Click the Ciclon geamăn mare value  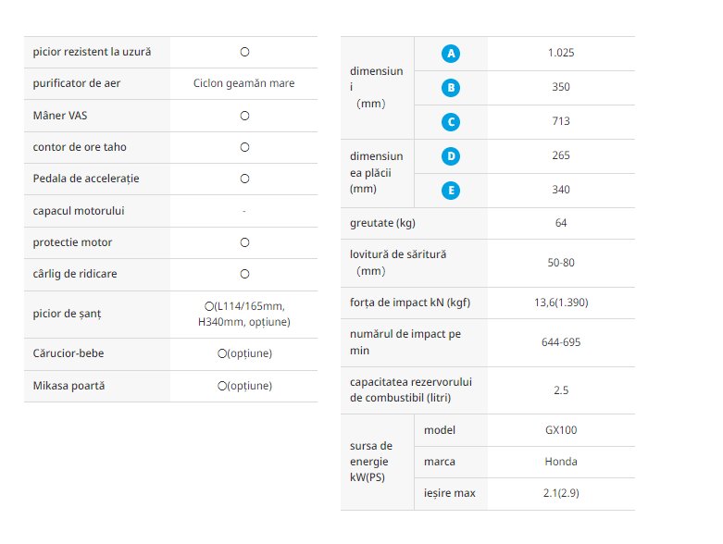pos(243,83)
